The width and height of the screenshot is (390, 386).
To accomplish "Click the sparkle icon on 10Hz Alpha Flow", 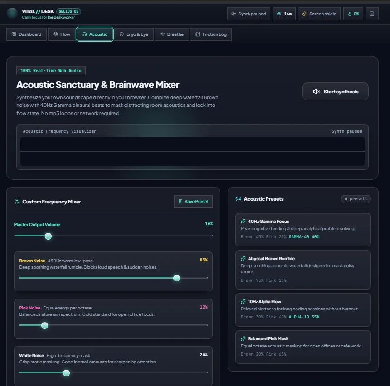I will [243, 301].
